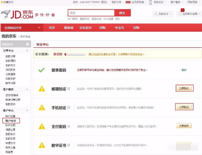Image resolution: width=202 pixels, height=155 pixels.
Task: Open 取消订单记录 in the sidebar
Action: (13, 100)
